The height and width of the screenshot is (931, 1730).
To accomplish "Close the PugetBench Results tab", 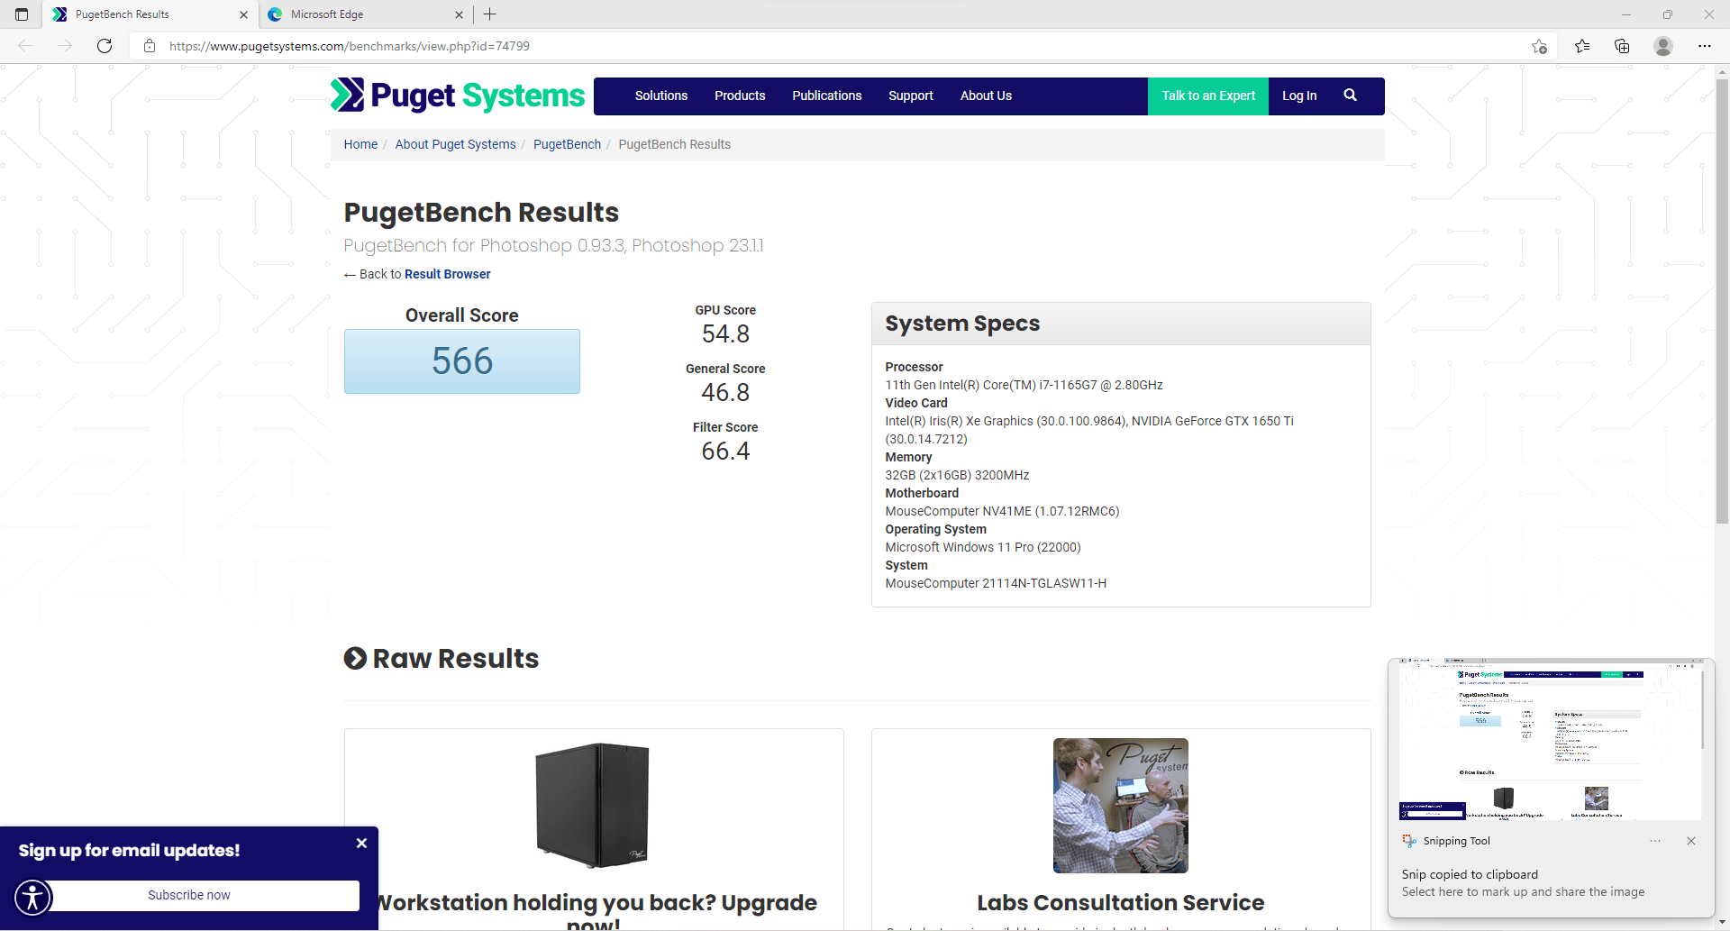I will coord(243,14).
